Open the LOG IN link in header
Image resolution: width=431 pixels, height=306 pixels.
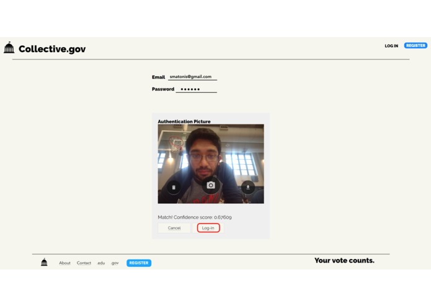click(391, 46)
